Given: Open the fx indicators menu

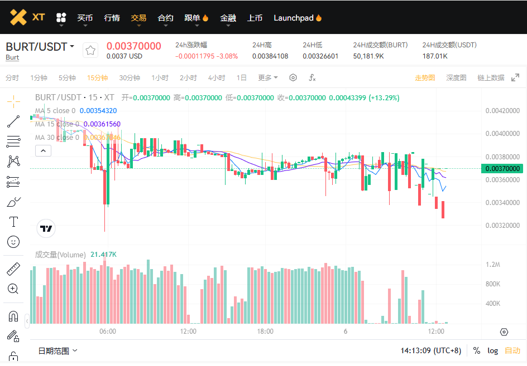Looking at the screenshot, I should (312, 78).
